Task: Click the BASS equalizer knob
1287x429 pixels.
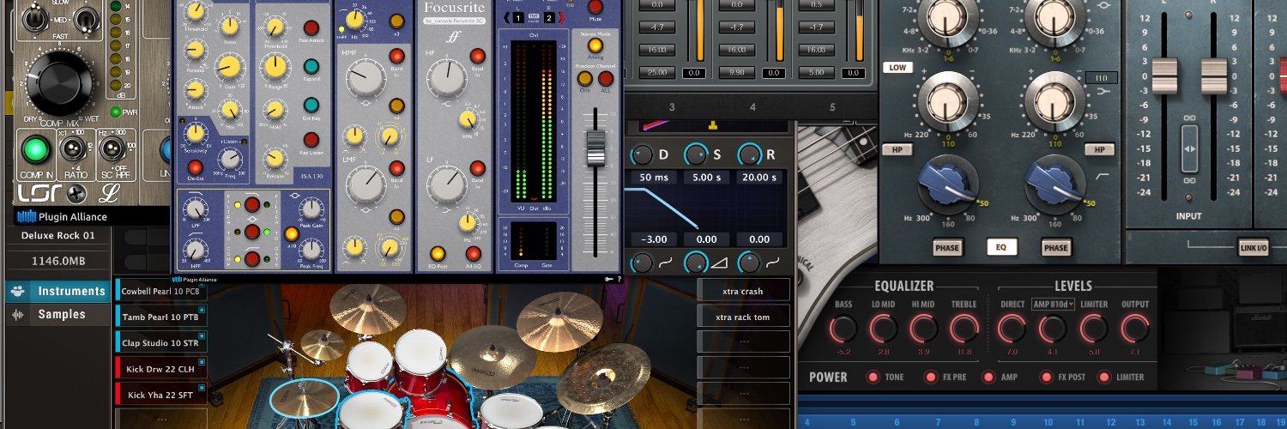Action: point(843,328)
